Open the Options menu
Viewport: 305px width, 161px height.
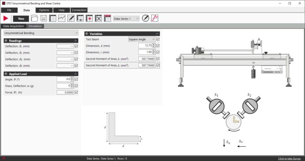tap(44, 10)
